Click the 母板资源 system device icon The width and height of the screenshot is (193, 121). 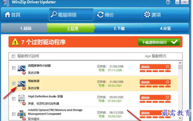coord(22,85)
